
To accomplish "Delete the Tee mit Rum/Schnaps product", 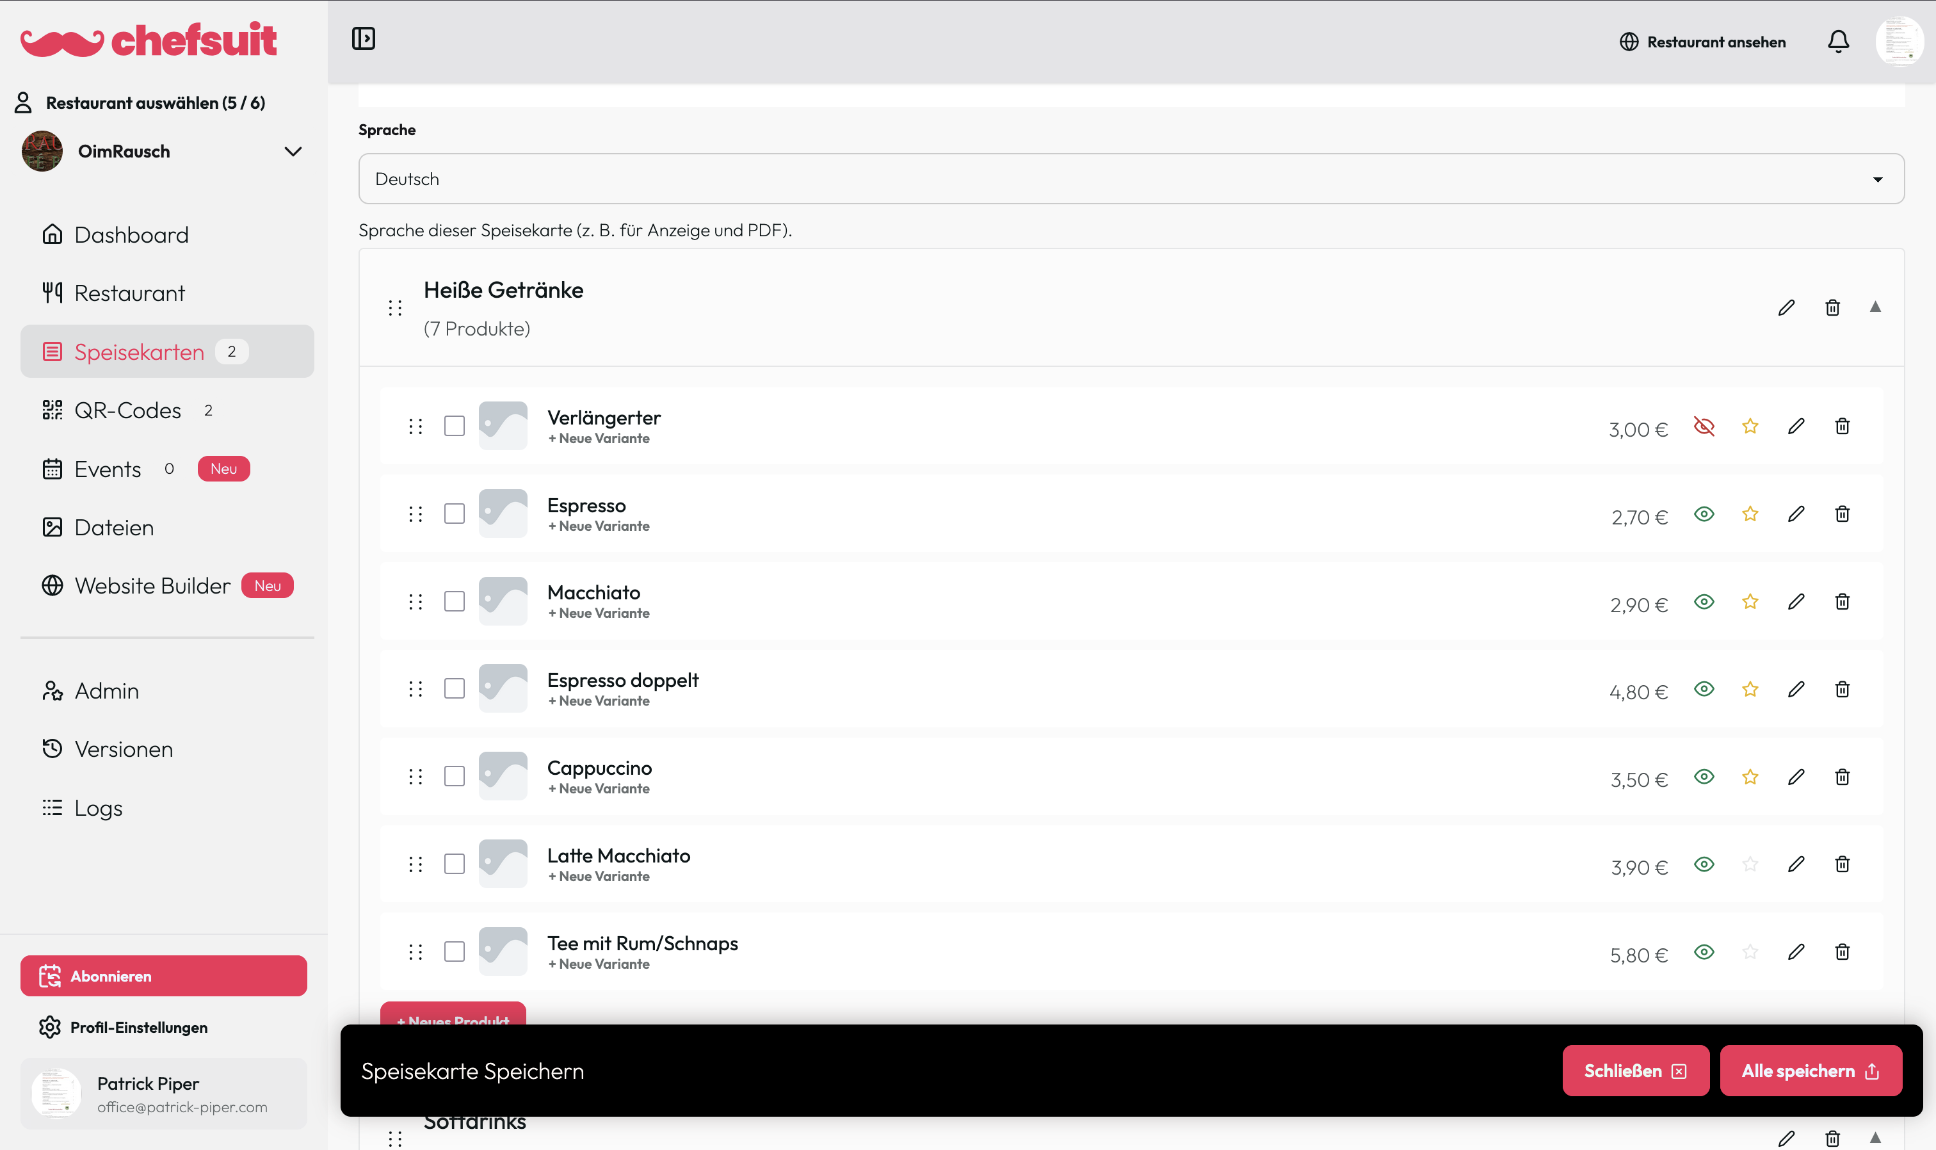I will coord(1841,952).
